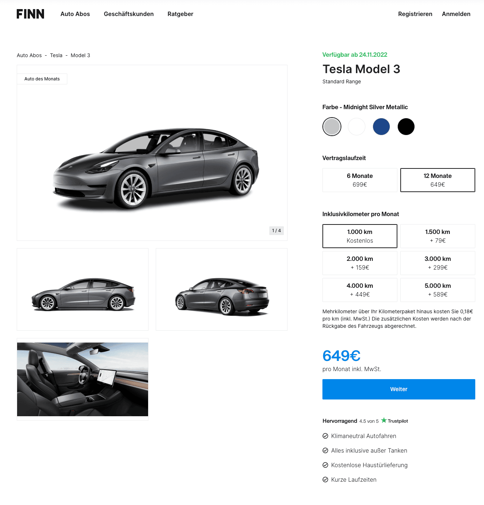Open the interior cockpit thumbnail image
Viewport: 484px width, 505px height.
(83, 379)
